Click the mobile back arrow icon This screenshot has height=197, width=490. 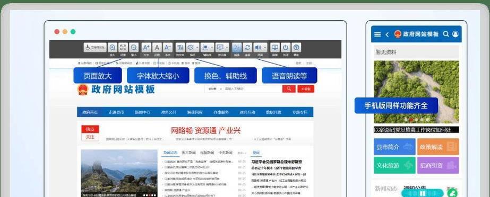pos(387,34)
